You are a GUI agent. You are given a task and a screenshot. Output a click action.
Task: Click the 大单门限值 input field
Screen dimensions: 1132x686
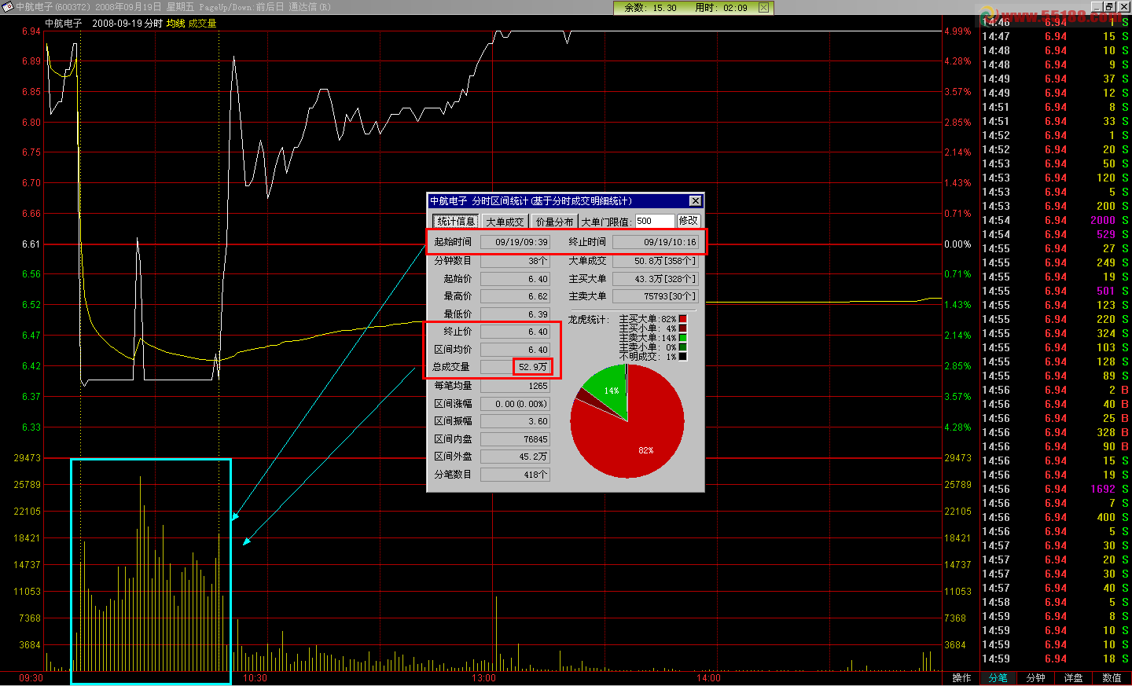(654, 221)
